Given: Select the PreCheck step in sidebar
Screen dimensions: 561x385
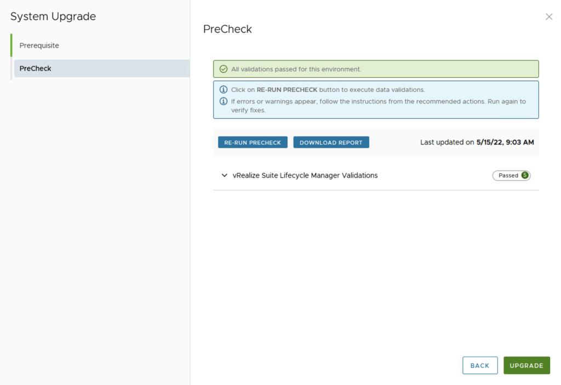Looking at the screenshot, I should coord(36,68).
